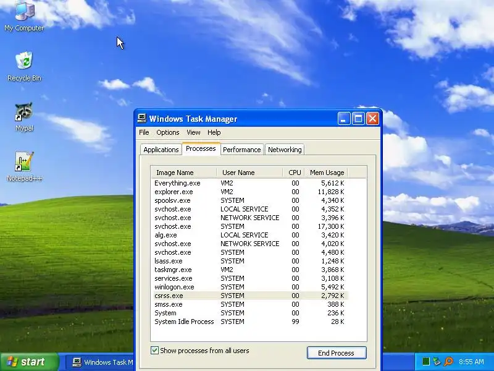This screenshot has width=494, height=371.
Task: Select the taskmgr.exe process row
Action: click(x=249, y=270)
